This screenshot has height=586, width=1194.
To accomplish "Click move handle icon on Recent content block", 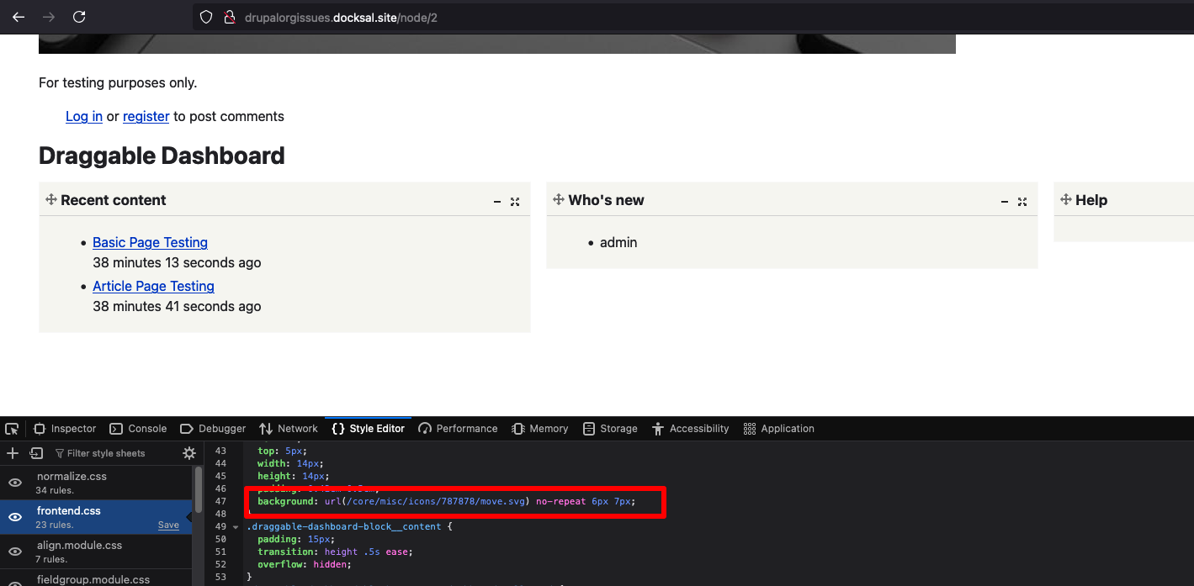I will coord(50,199).
